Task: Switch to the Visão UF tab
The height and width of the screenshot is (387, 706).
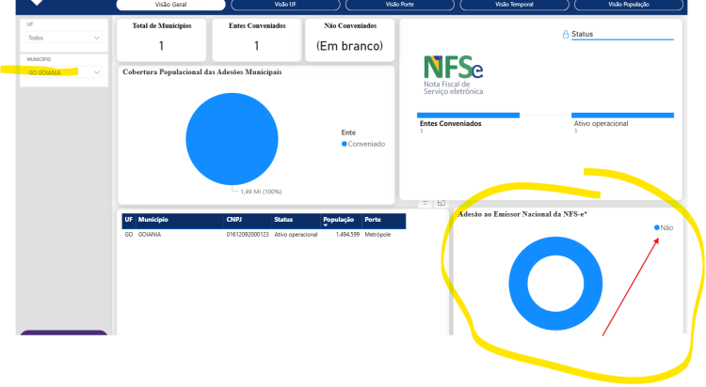Action: point(285,5)
